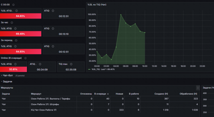Click info icon on %SL ATiQ panel showing 69.49%

point(15,29)
